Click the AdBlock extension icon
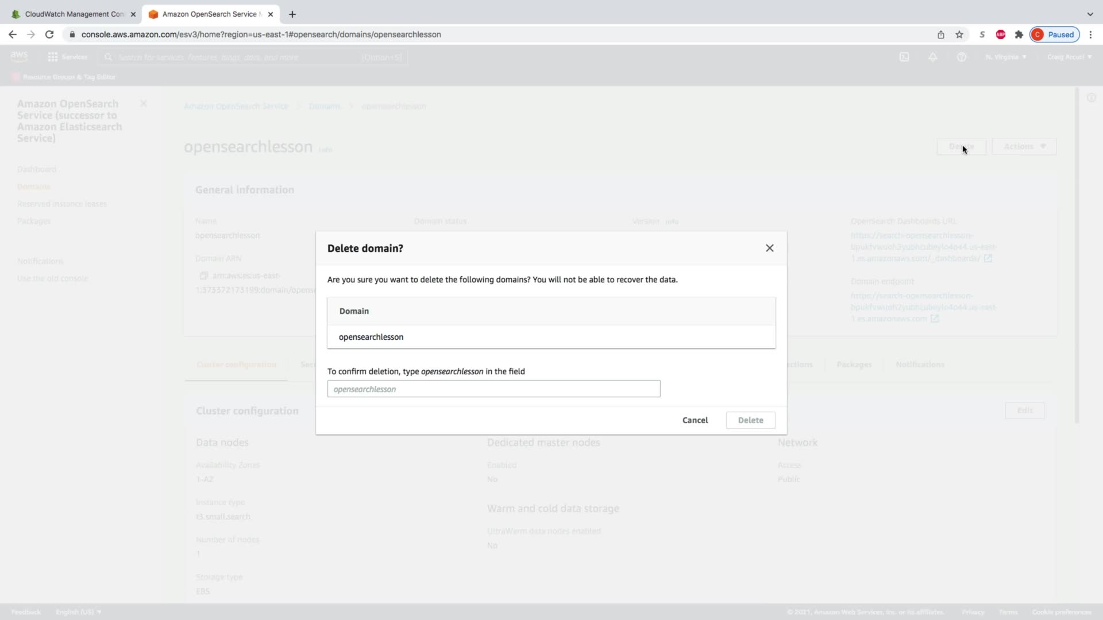Image resolution: width=1103 pixels, height=620 pixels. point(1001,34)
